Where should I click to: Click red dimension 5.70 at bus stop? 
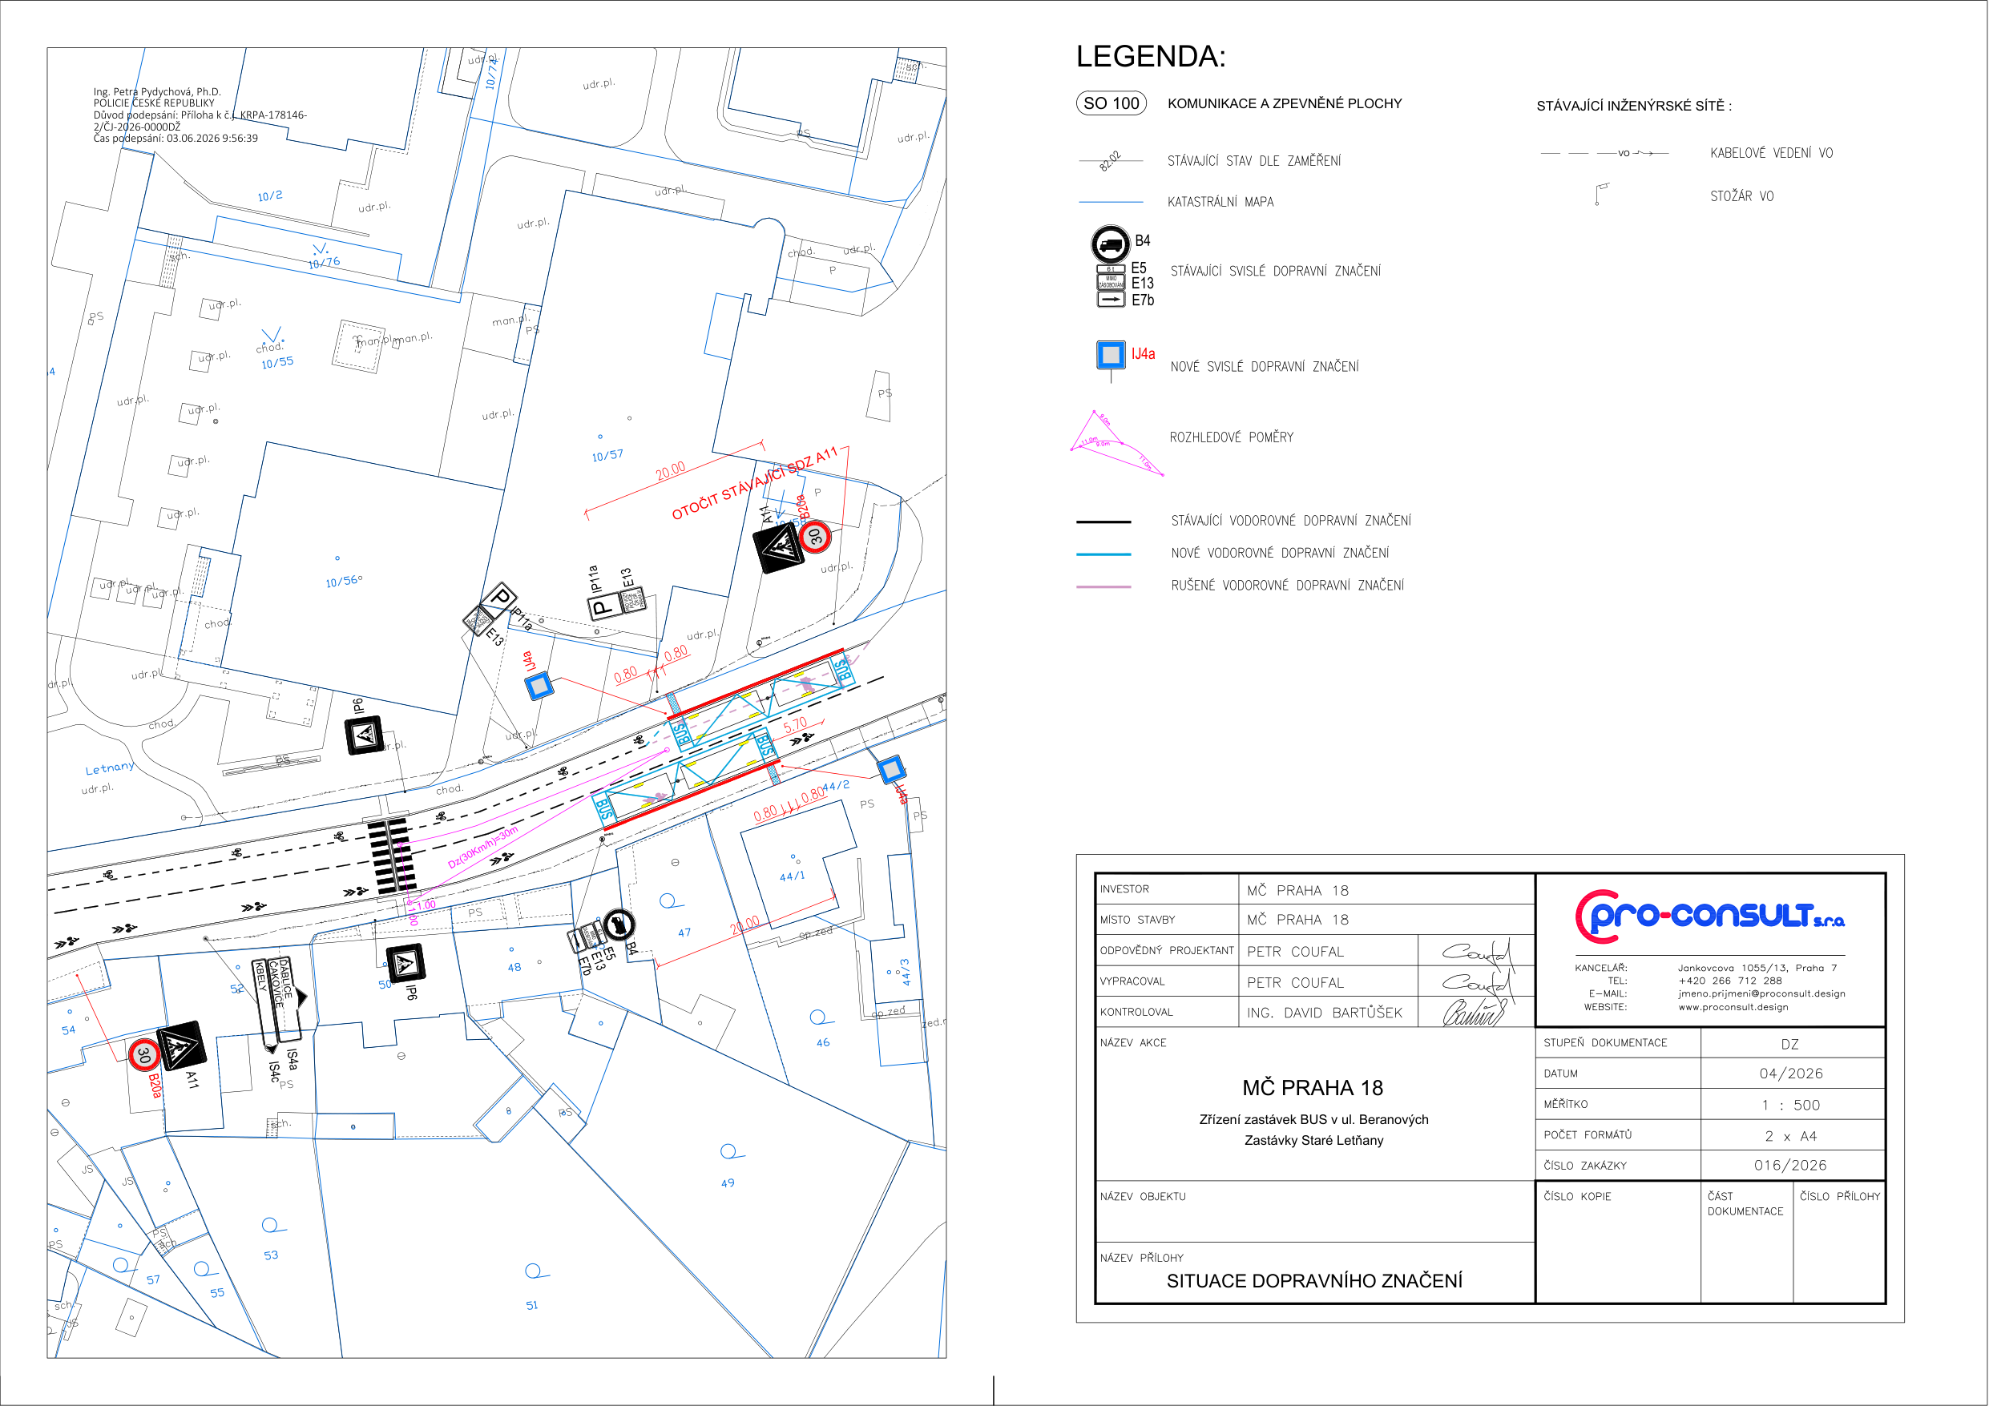pos(795,725)
